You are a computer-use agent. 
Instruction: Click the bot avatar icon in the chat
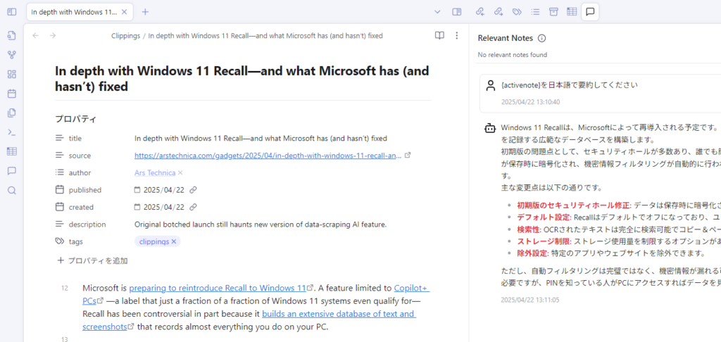[490, 128]
